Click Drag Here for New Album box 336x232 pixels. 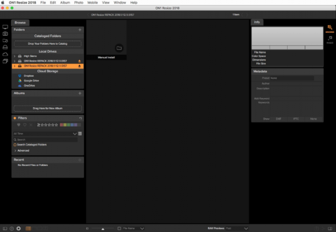tap(48, 108)
